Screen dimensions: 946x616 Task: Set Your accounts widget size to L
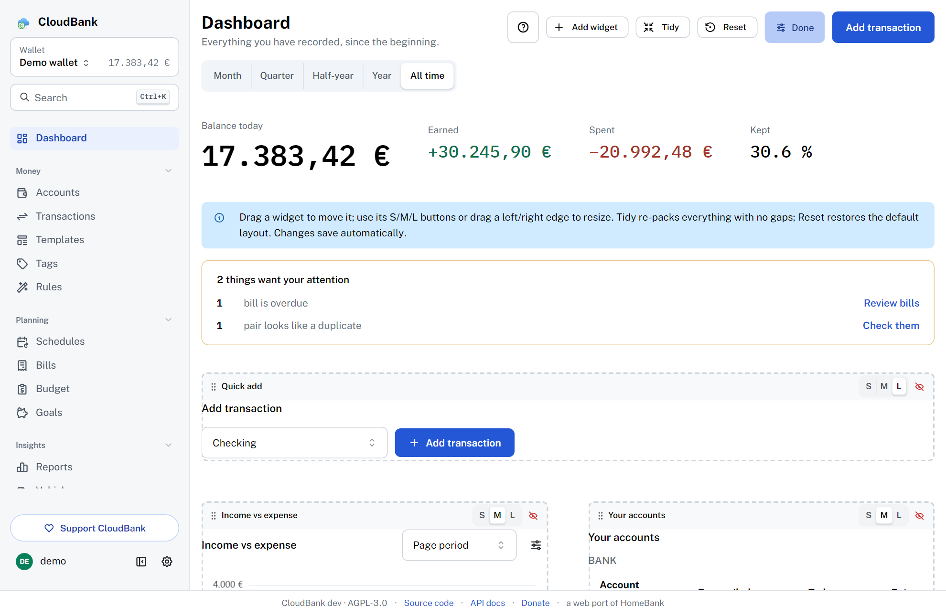(899, 515)
